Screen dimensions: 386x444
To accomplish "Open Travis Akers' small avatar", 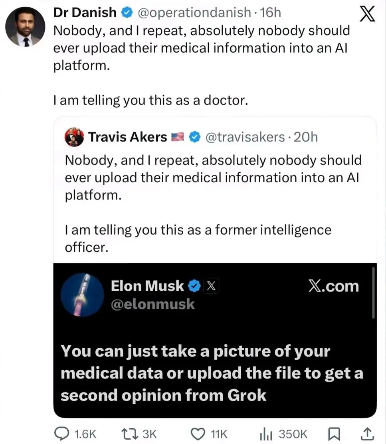I will tap(74, 137).
